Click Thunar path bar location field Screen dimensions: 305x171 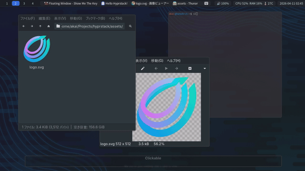click(x=90, y=26)
